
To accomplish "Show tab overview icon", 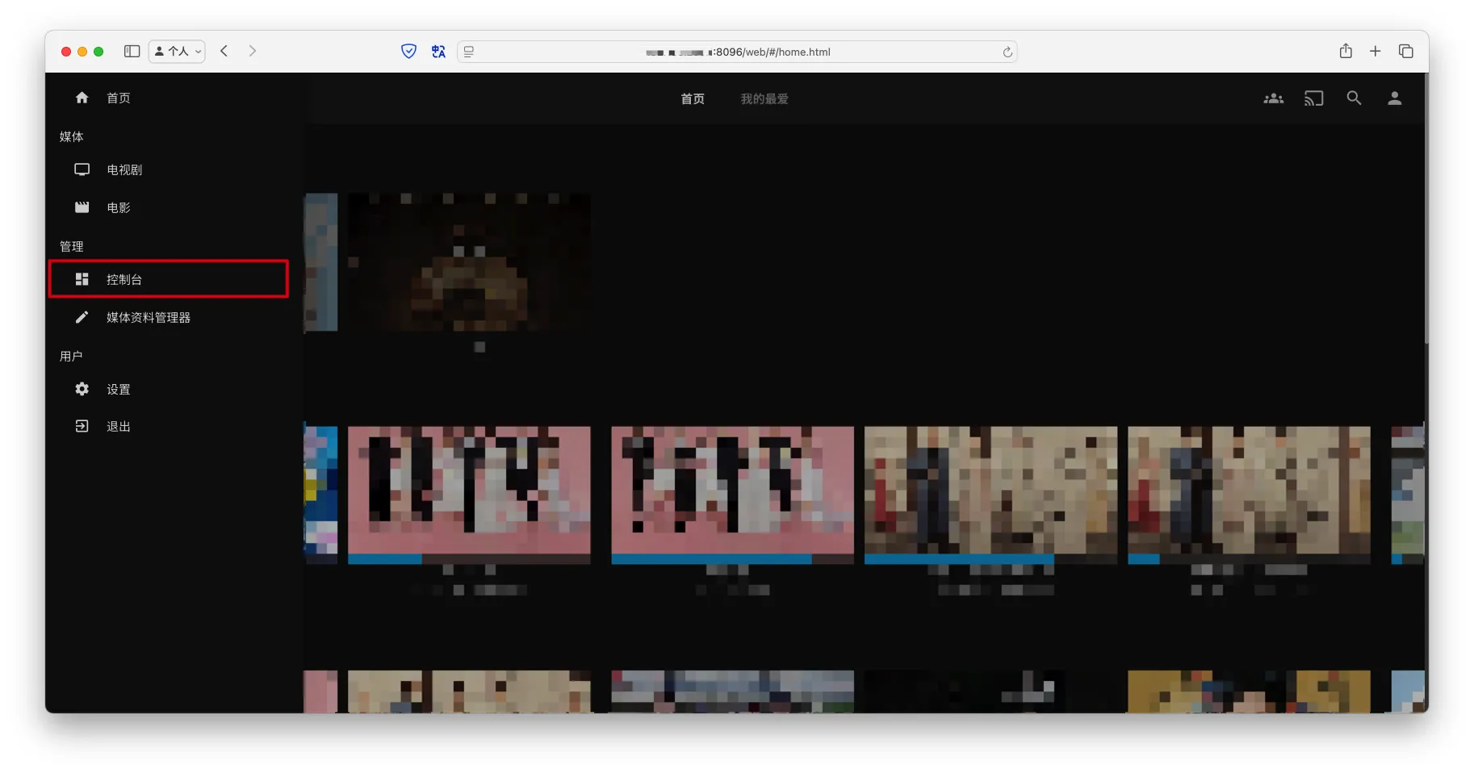I will point(1405,52).
